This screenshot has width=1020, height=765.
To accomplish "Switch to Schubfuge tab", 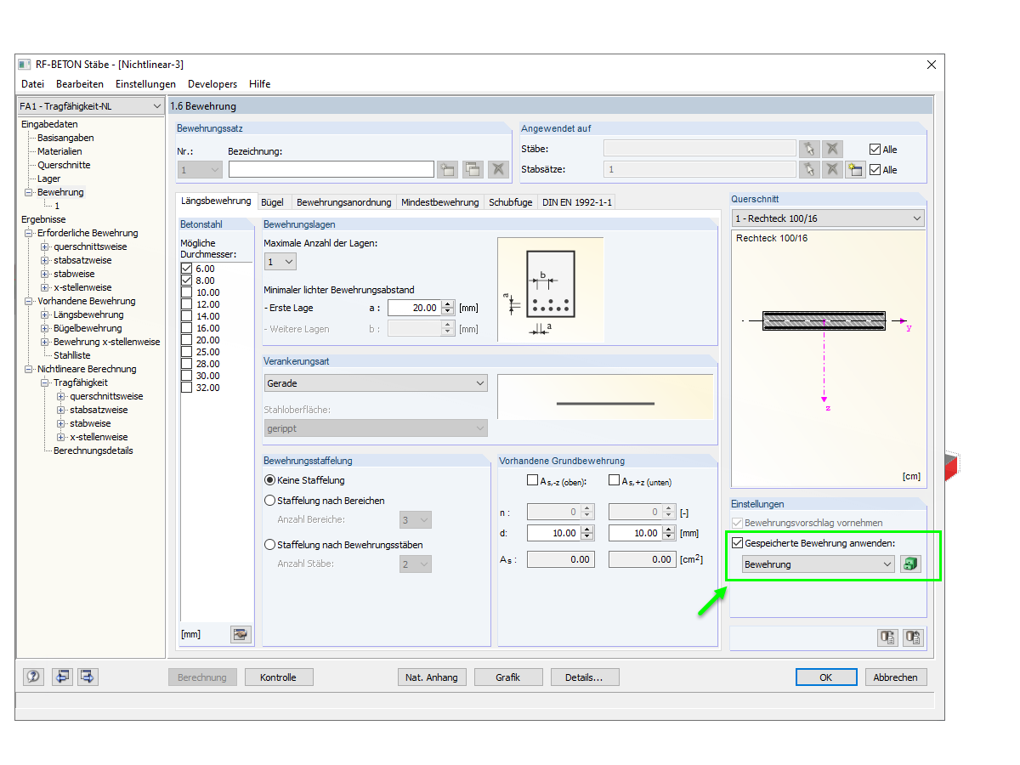I will click(x=511, y=202).
